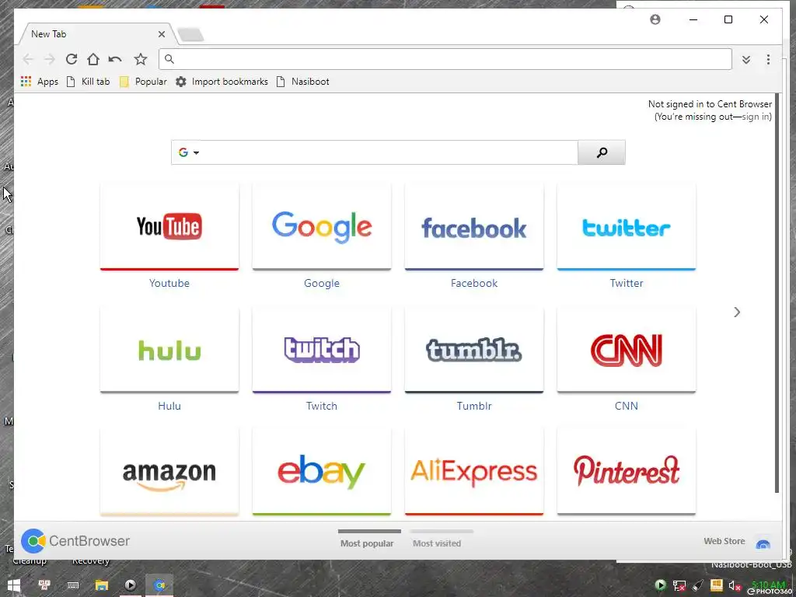Click the green play tray icon

tap(660, 586)
